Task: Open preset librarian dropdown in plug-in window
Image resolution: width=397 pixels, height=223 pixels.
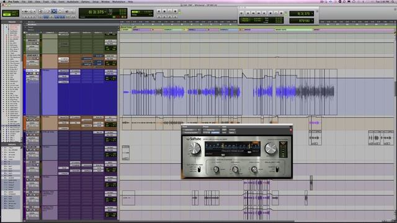Action: click(212, 129)
